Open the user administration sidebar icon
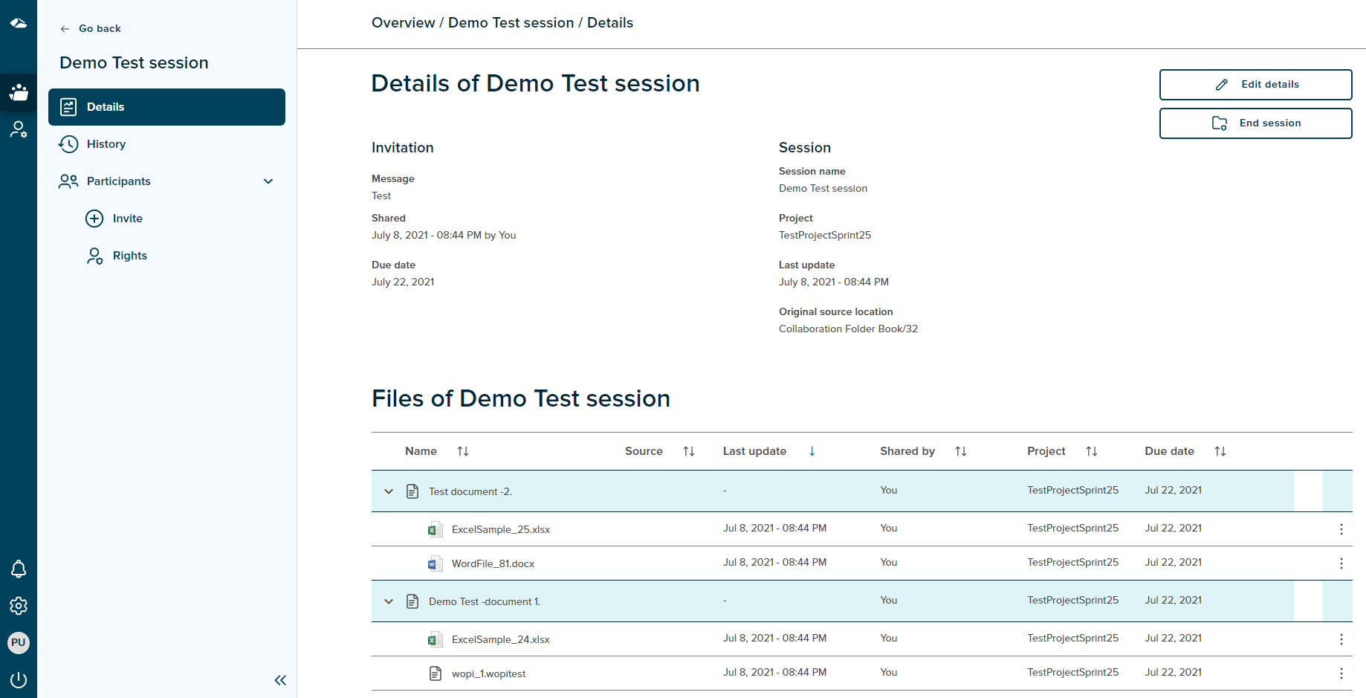 click(x=18, y=129)
